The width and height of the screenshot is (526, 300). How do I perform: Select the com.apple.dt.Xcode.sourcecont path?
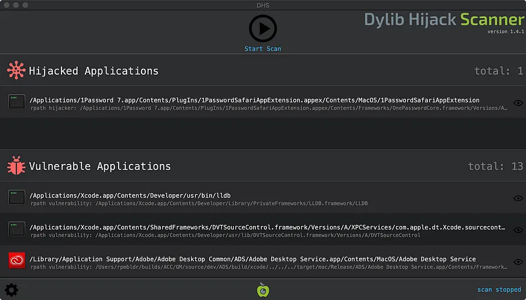point(268,227)
